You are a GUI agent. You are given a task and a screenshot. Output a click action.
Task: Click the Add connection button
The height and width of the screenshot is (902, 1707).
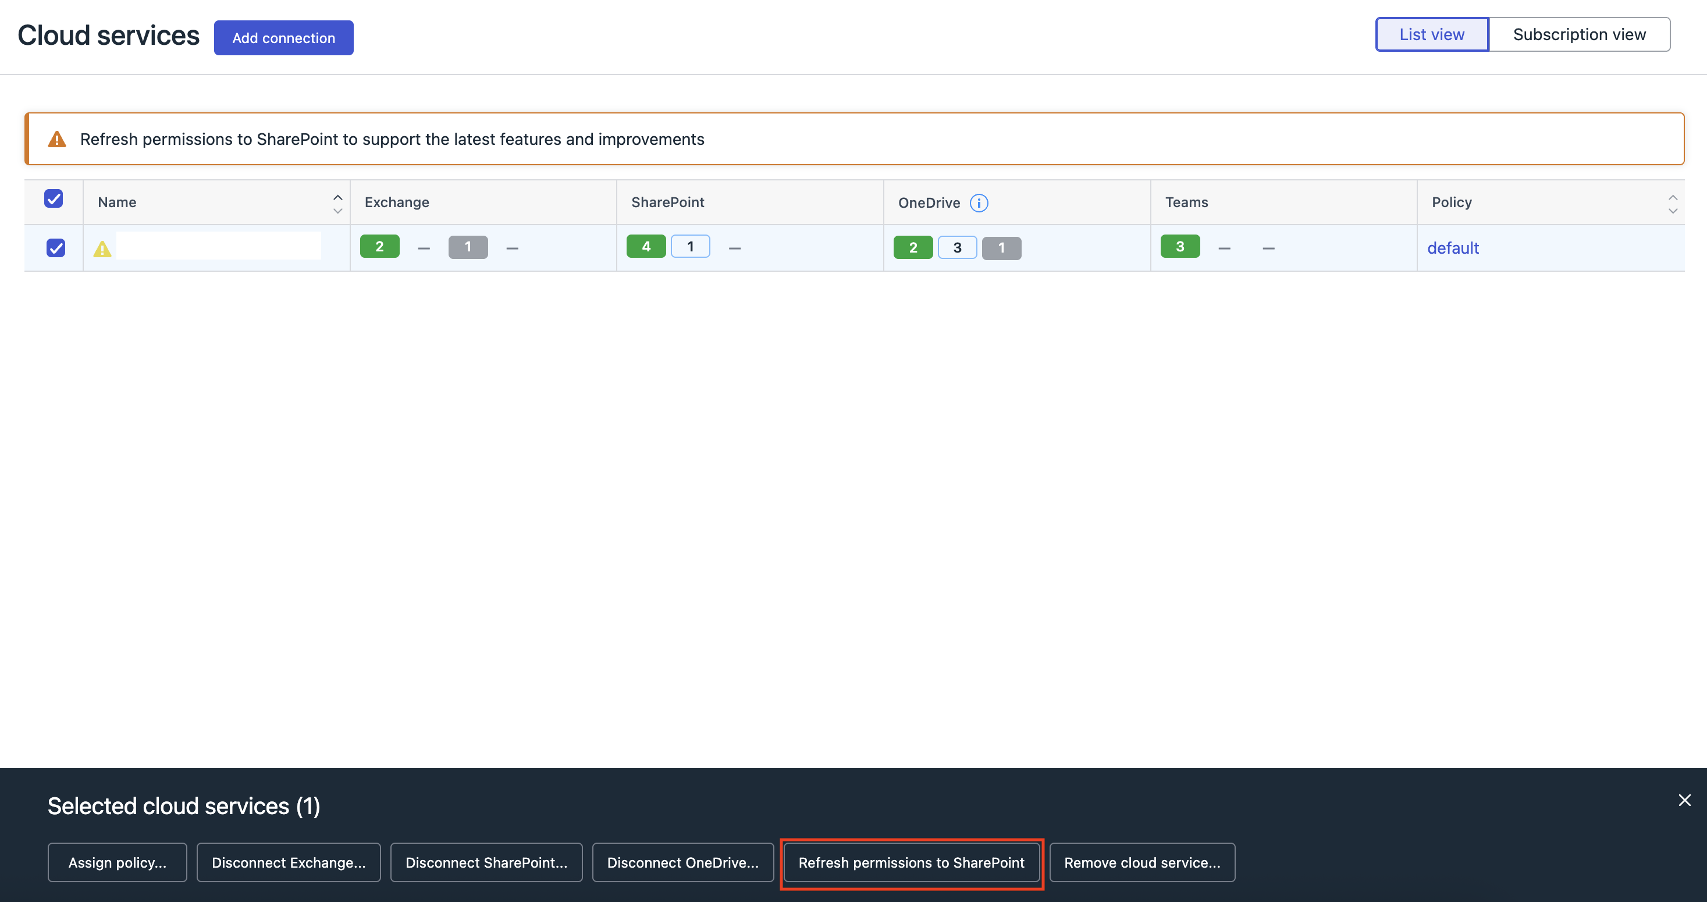pyautogui.click(x=283, y=38)
